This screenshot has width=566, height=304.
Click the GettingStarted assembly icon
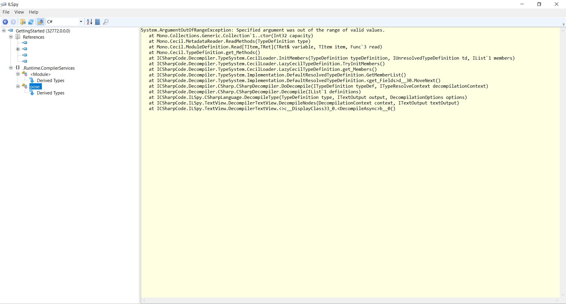11,30
